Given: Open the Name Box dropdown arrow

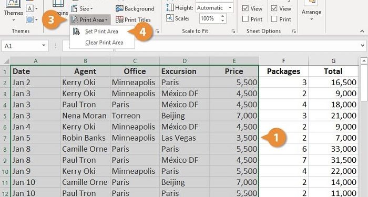Looking at the screenshot, I should pyautogui.click(x=44, y=46).
